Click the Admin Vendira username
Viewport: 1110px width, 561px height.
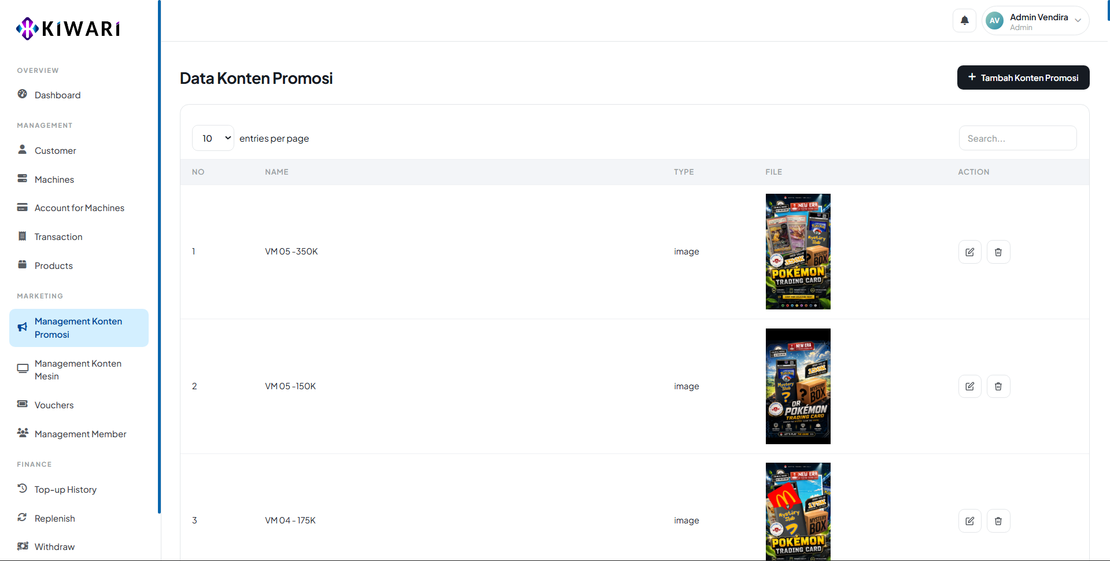pyautogui.click(x=1039, y=17)
